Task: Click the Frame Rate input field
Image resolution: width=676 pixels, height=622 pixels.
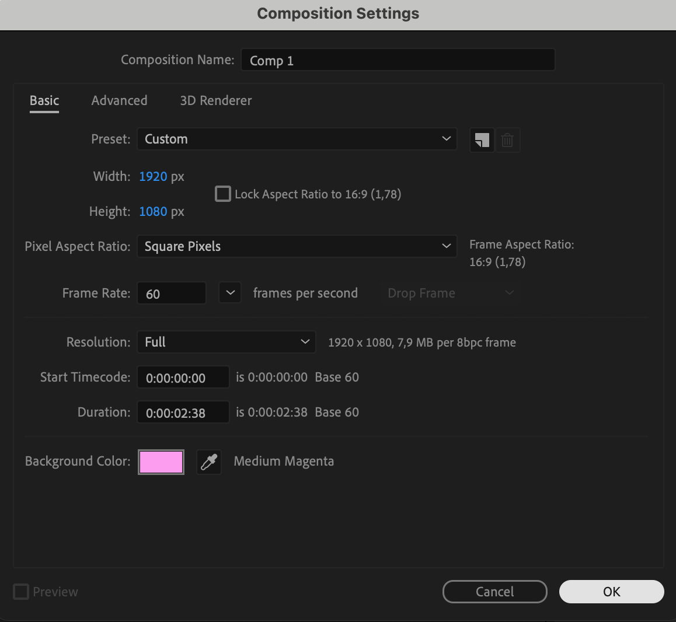Action: pos(172,293)
